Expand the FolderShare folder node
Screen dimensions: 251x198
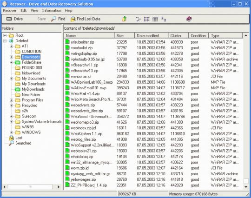click(x=11, y=62)
